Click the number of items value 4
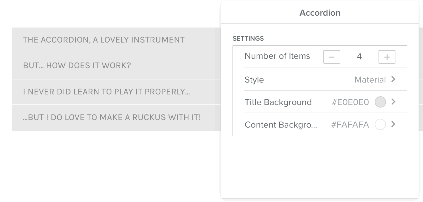 click(359, 57)
